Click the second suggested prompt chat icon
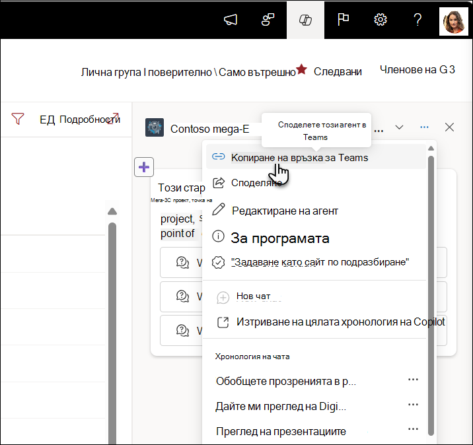Screen dimensions: 473x445 [x=182, y=296]
